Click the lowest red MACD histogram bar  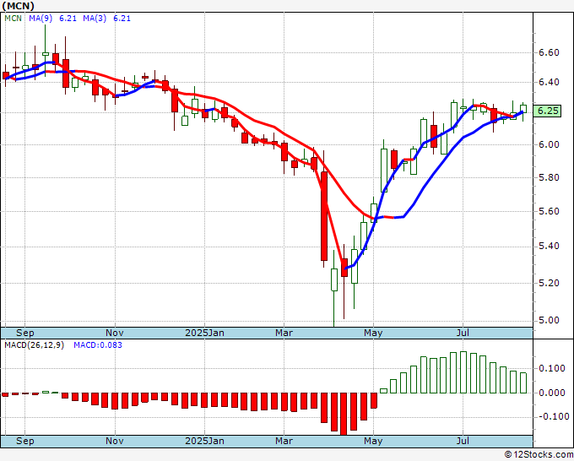(344, 414)
